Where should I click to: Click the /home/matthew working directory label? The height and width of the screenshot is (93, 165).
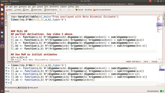153,91
